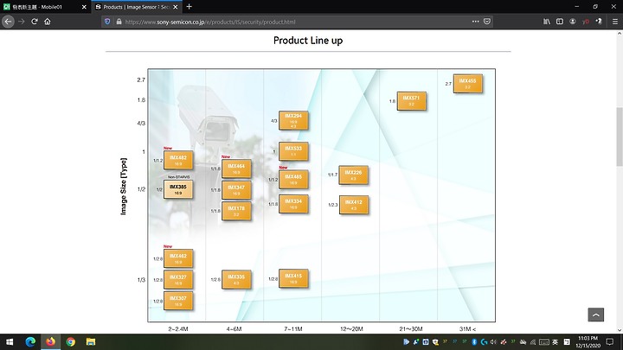Save page to Pocket
Image resolution: width=623 pixels, height=350 pixels.
[x=487, y=22]
